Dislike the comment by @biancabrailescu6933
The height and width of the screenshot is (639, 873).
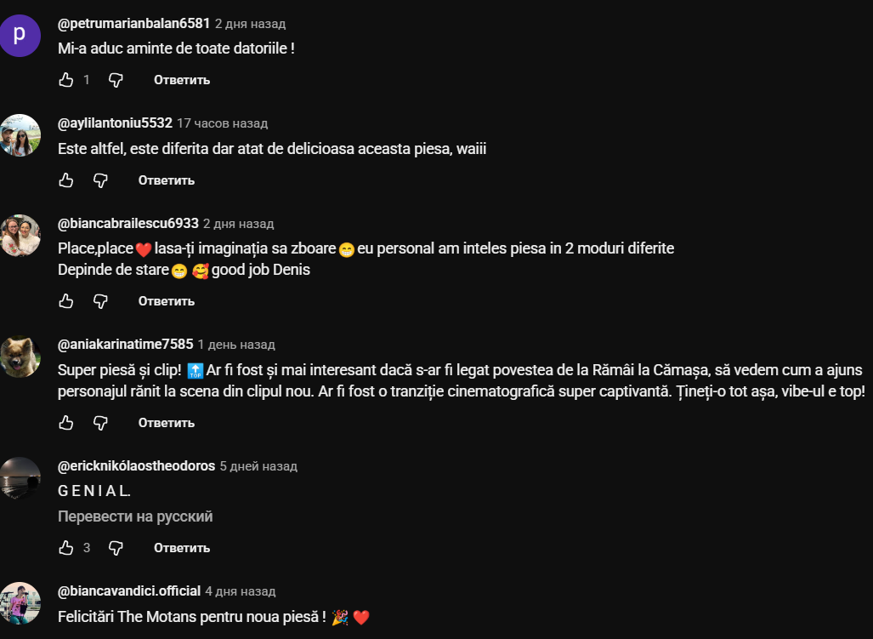[x=100, y=301]
